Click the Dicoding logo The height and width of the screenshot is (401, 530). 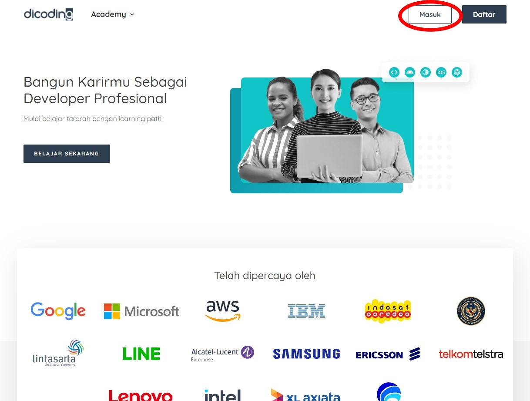48,14
